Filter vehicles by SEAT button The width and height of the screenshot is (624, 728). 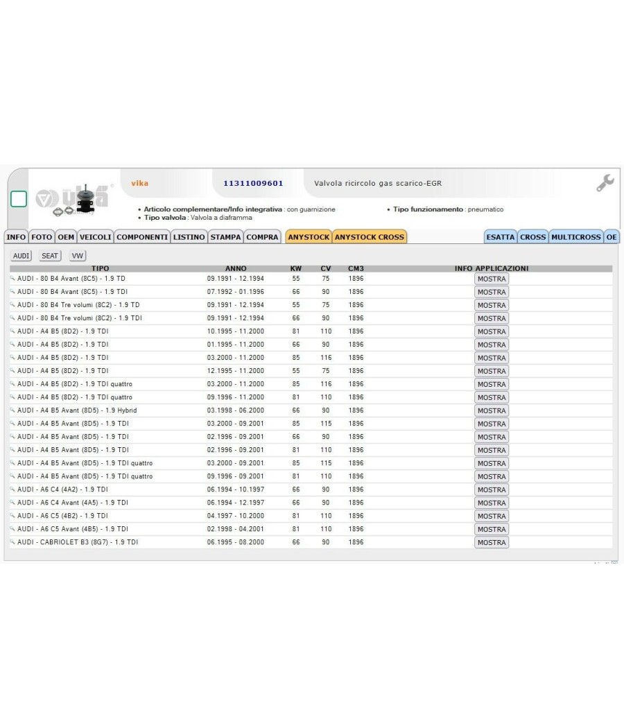[x=50, y=256]
